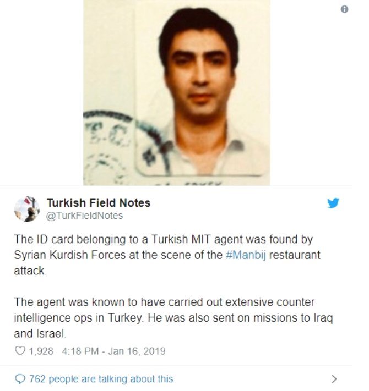Like the tweet via heart icon
The width and height of the screenshot is (369, 391).
20,351
